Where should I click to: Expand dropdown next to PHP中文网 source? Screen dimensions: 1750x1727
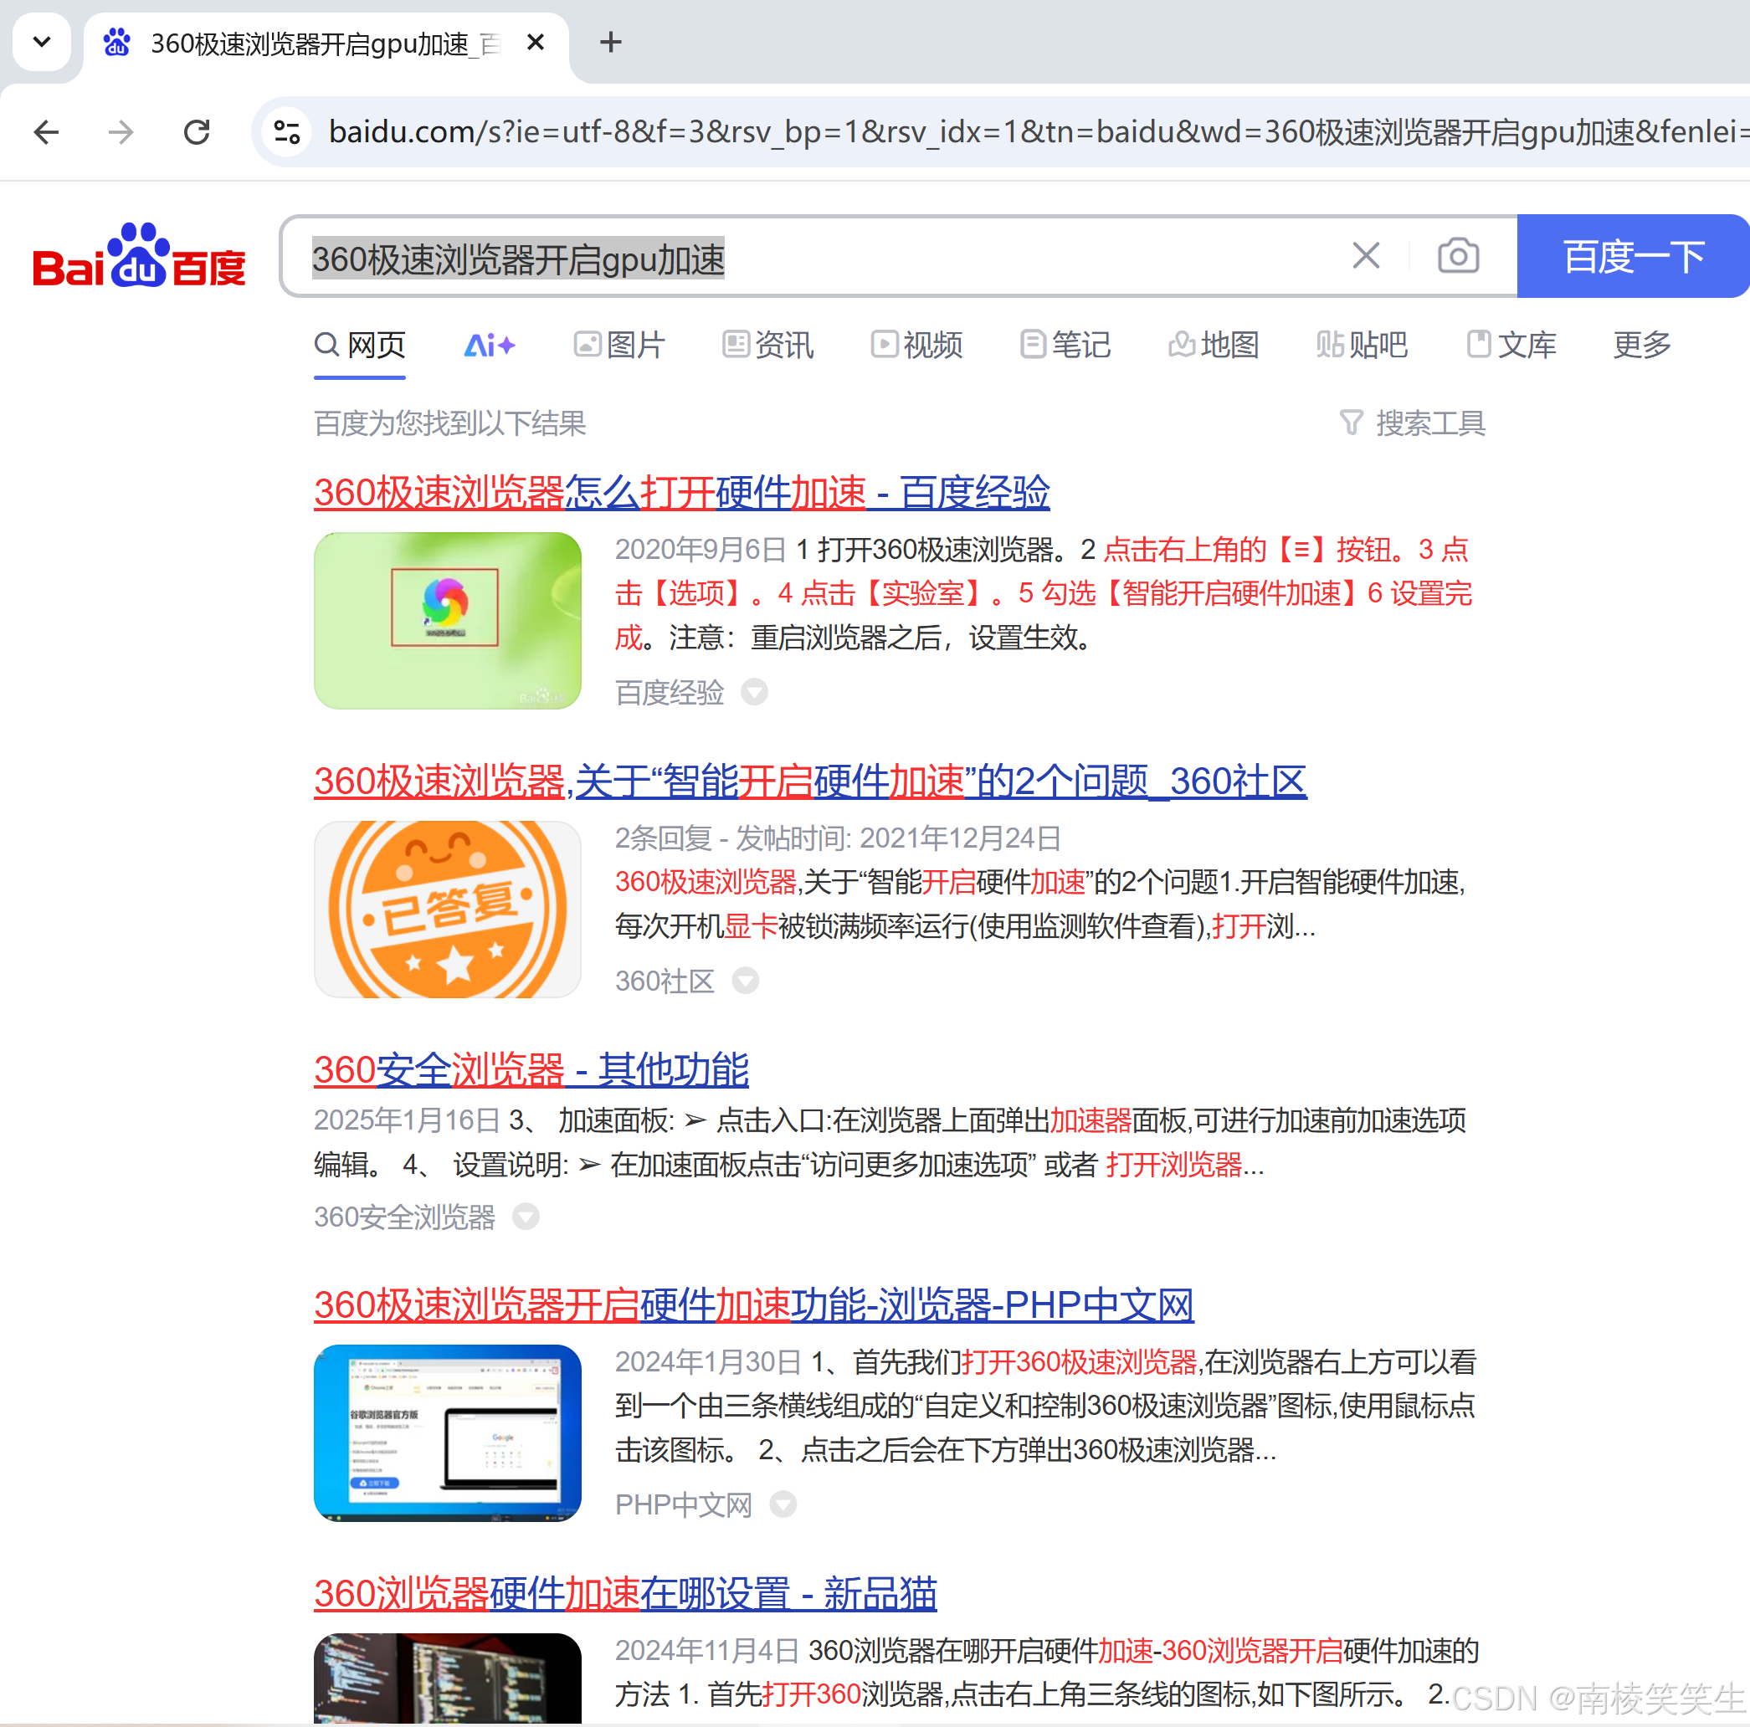(783, 1504)
